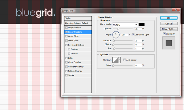Image resolution: width=184 pixels, height=110 pixels.
Task: Click the Distance value input field
Action: (x=138, y=41)
